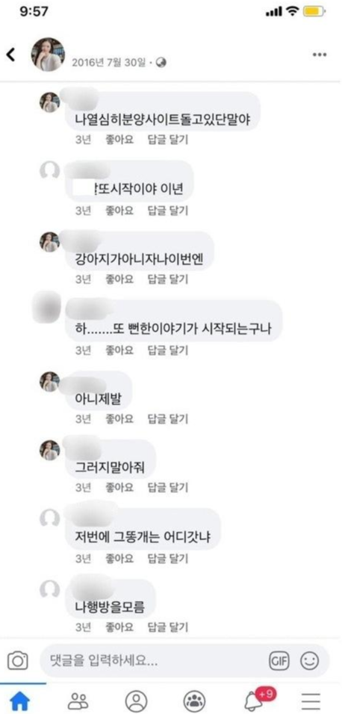Open the GIF picker in comment bar
The width and height of the screenshot is (342, 714).
(x=279, y=661)
